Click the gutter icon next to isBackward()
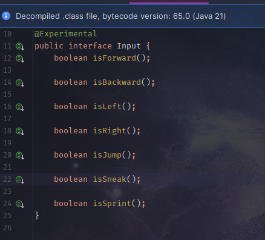 [x=20, y=82]
